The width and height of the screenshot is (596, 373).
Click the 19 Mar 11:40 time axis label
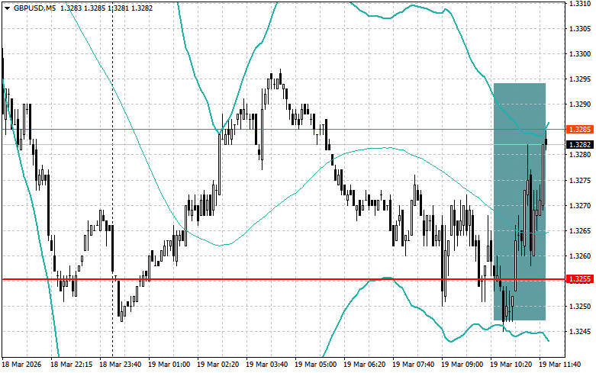coord(560,365)
